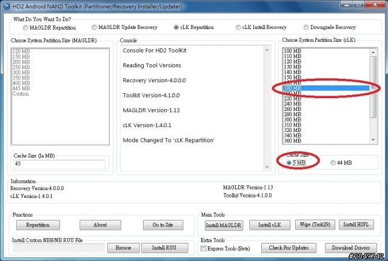Click the Repartition button

tap(38, 225)
